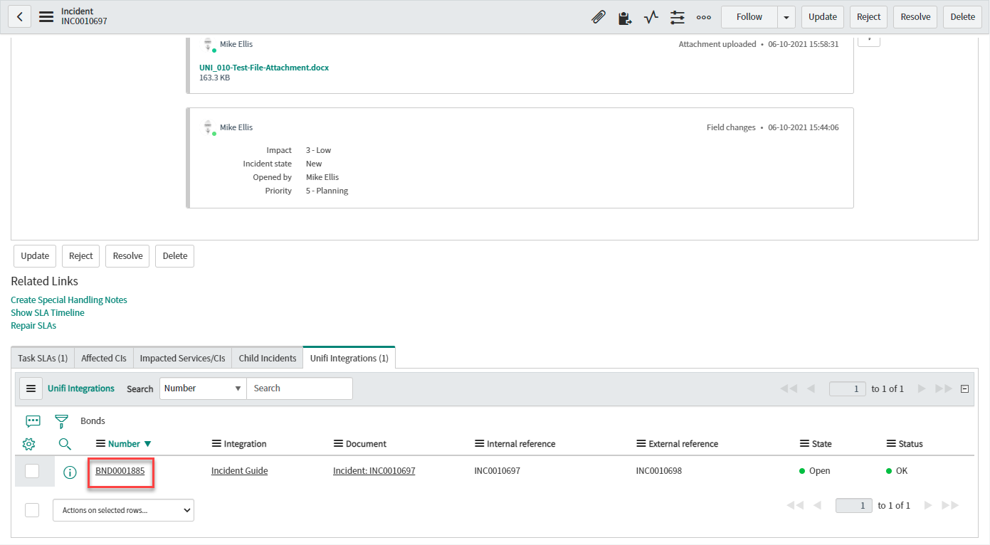Open the Show SLA Timeline link
Viewport: 990px width, 545px height.
[48, 313]
